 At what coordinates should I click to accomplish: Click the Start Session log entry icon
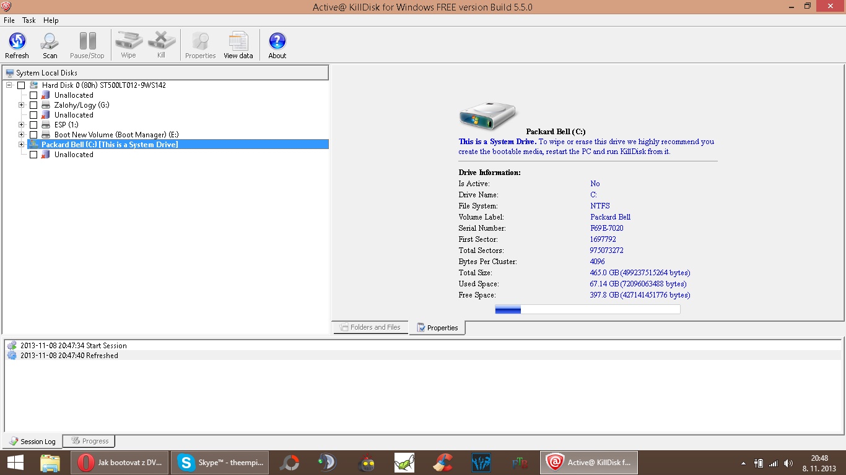click(12, 346)
